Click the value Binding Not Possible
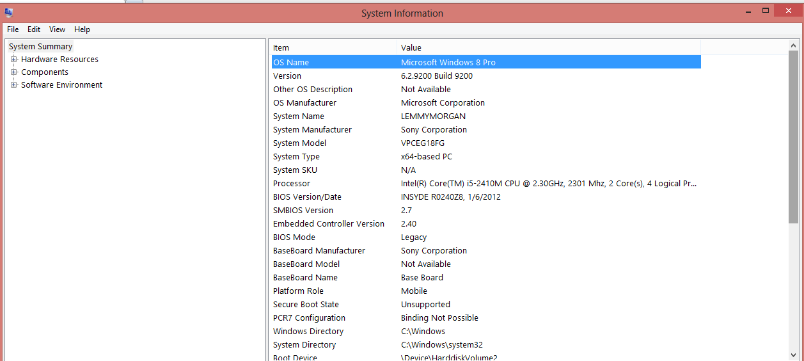The height and width of the screenshot is (361, 804). point(439,317)
